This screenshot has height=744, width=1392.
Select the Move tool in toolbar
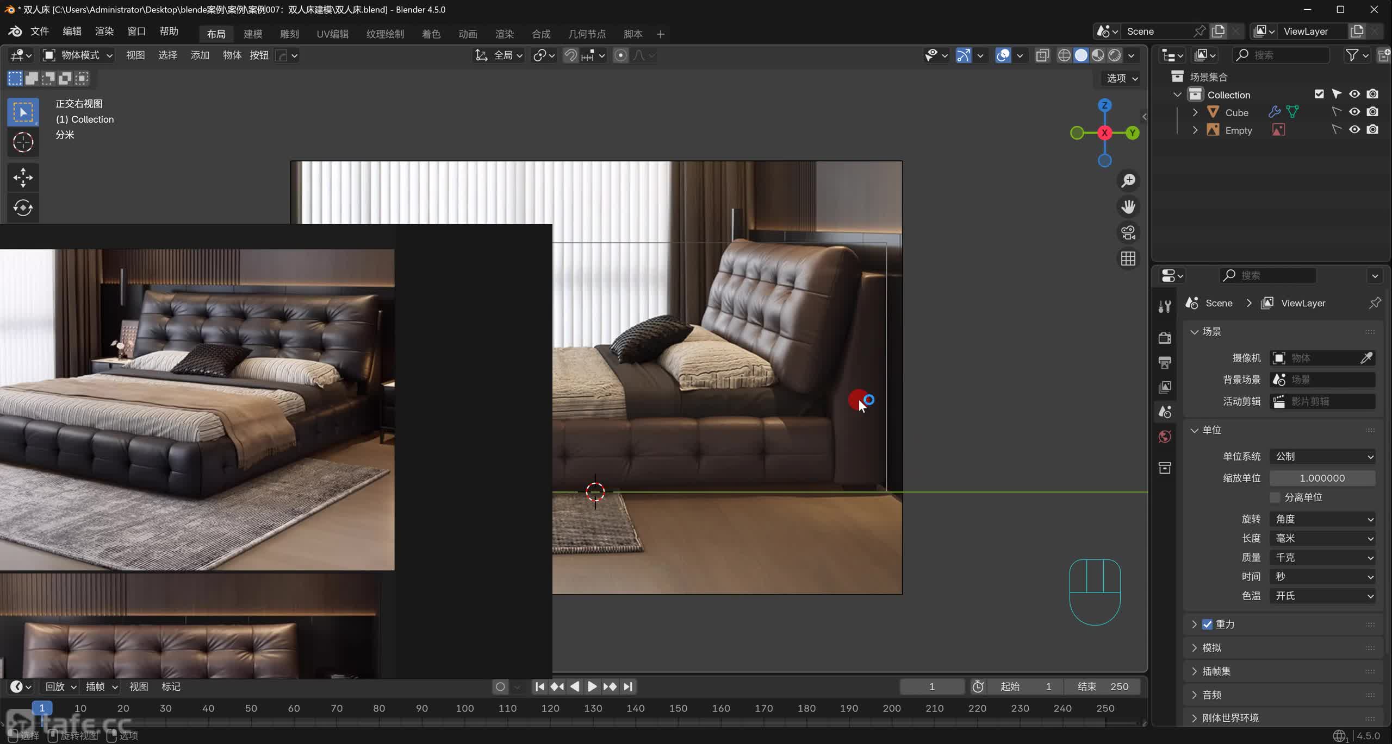(x=23, y=177)
